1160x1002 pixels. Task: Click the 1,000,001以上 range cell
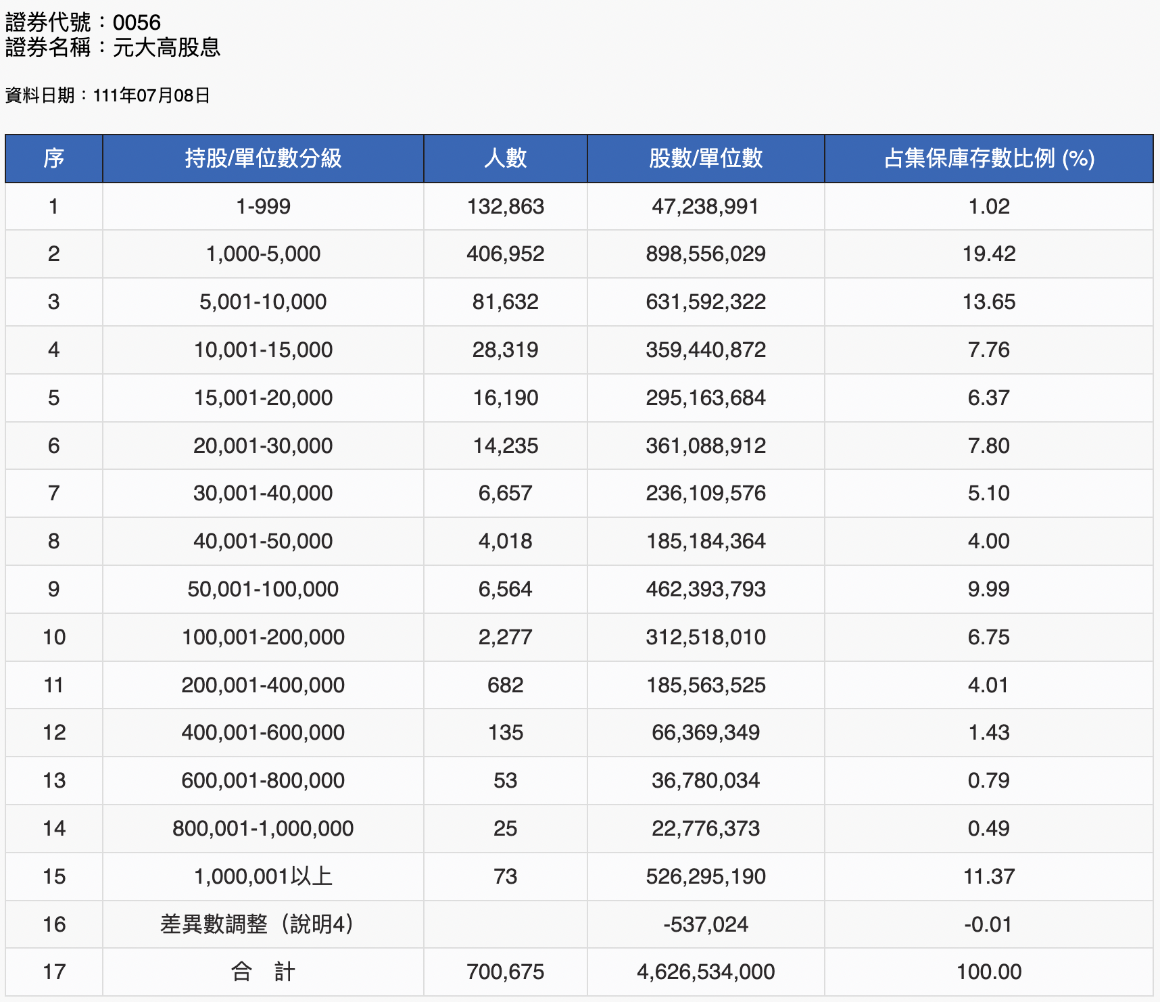click(263, 876)
